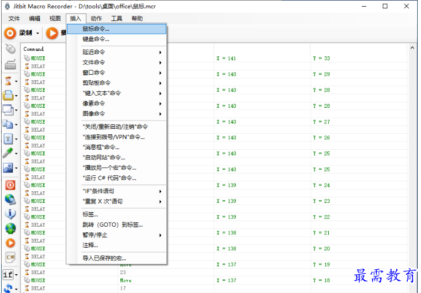Close the opened 插入 menu tab

point(76,19)
